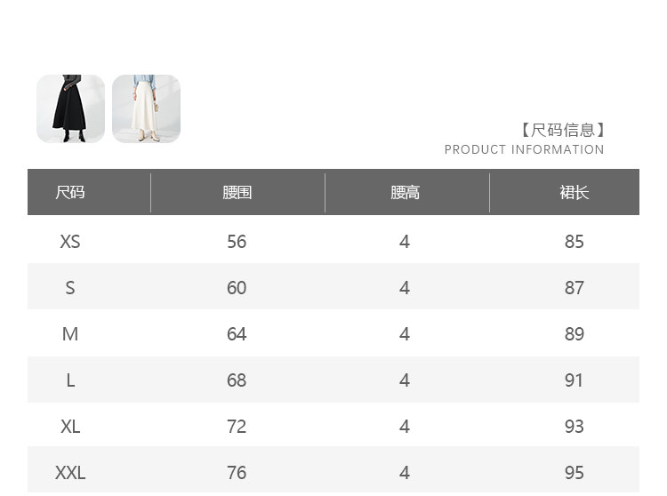
Task: Select the M size row label
Action: click(x=70, y=334)
